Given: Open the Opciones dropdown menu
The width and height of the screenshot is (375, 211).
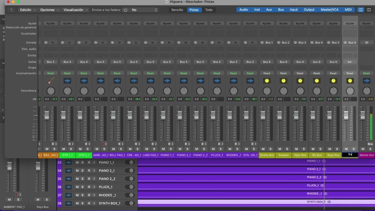Looking at the screenshot, I should click(x=50, y=10).
